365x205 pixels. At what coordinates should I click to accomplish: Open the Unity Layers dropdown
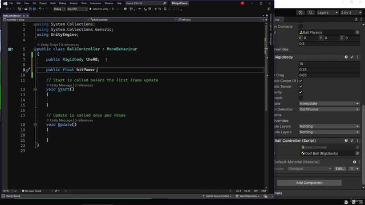[x=327, y=13]
